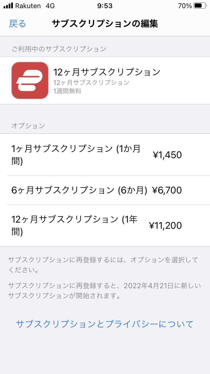
Task: Tap the ¥11,200 price
Action: click(x=165, y=226)
